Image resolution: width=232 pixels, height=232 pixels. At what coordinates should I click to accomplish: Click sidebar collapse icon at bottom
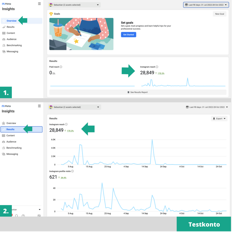pos(39,216)
